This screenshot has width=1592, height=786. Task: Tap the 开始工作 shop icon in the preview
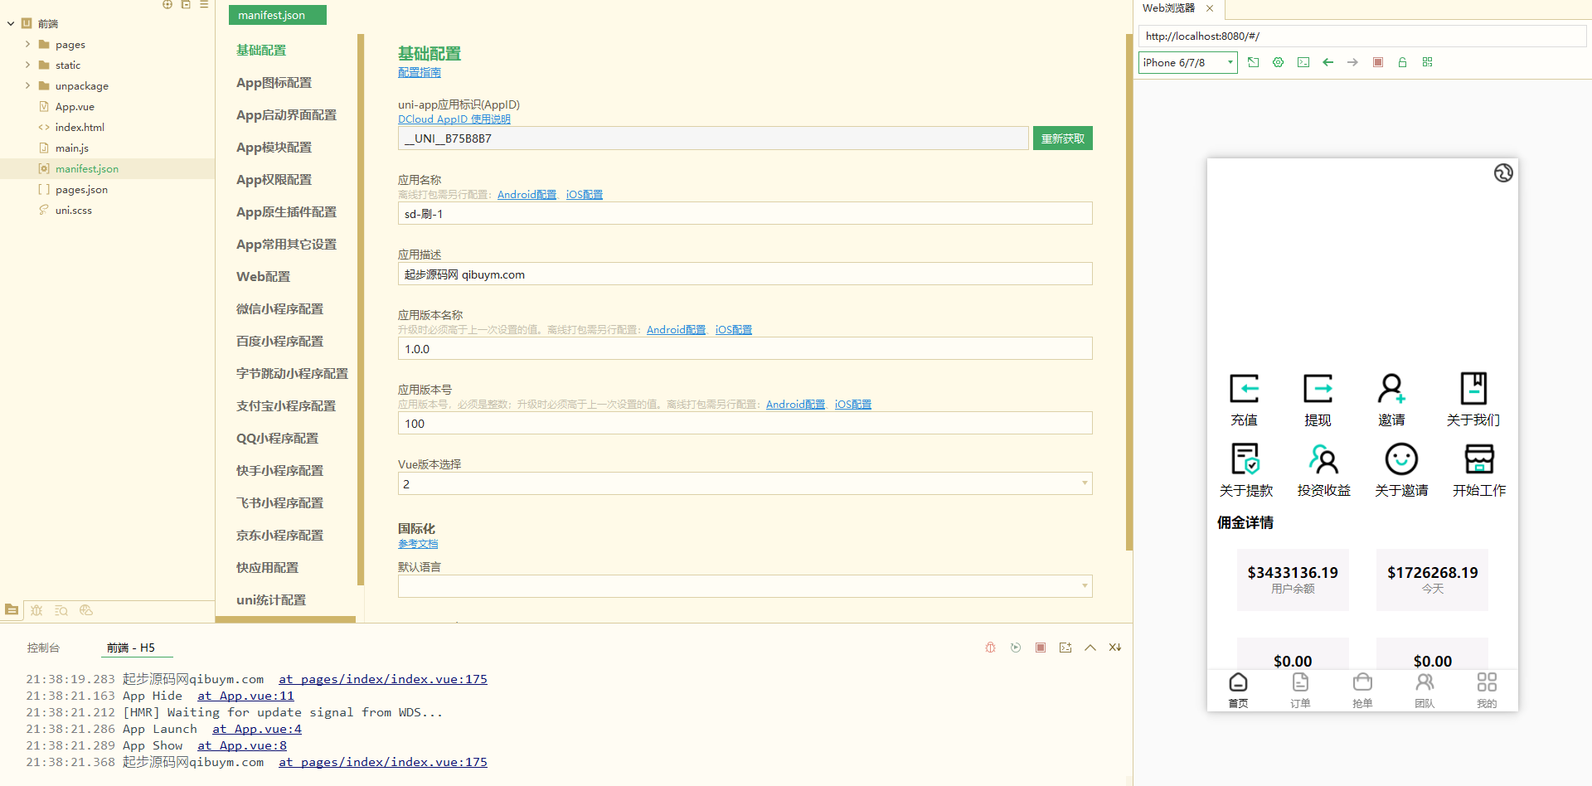[1479, 458]
